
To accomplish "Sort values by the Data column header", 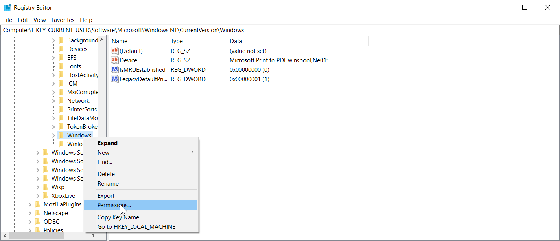I will point(298,41).
